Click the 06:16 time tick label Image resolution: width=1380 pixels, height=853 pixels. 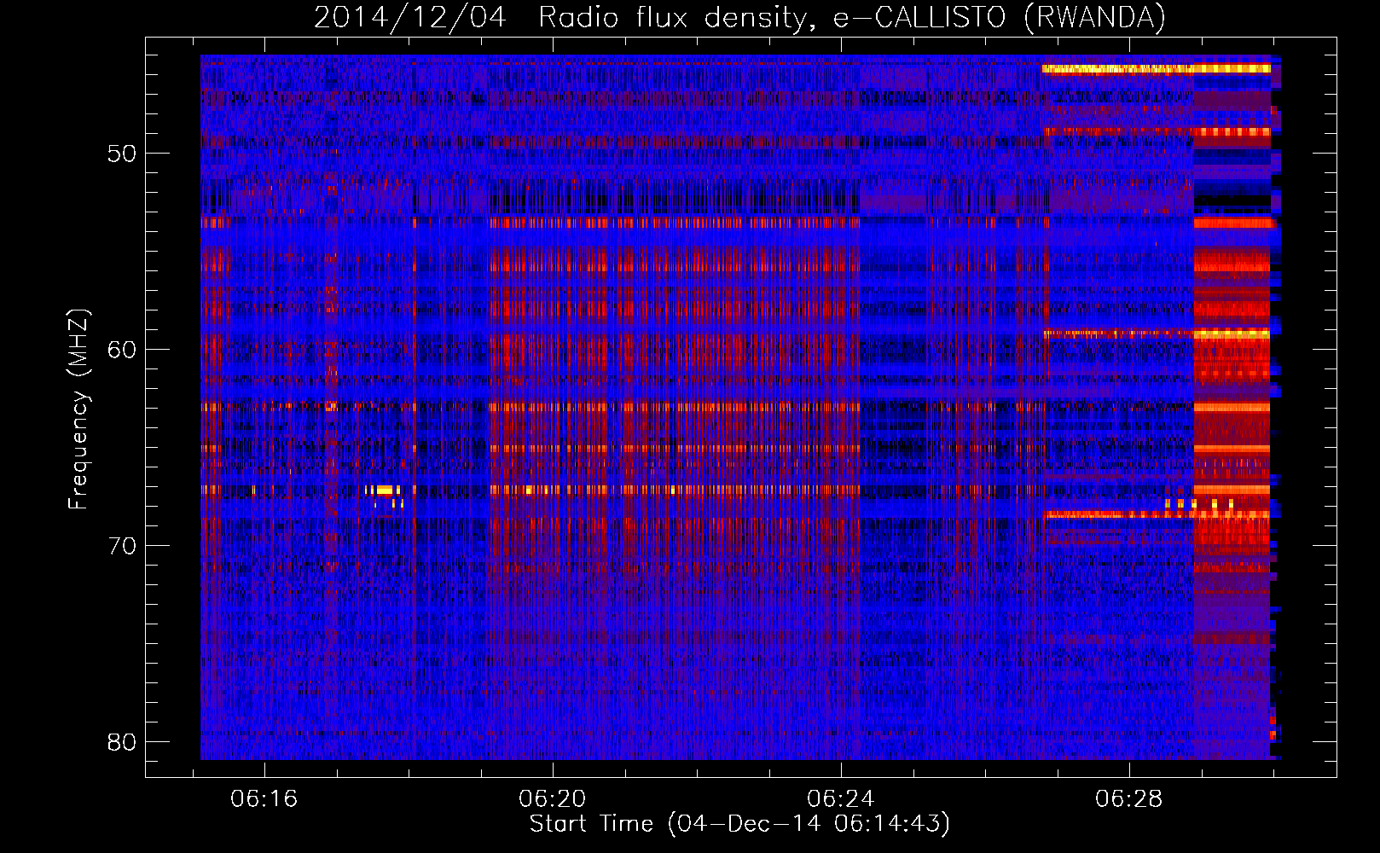click(x=264, y=799)
